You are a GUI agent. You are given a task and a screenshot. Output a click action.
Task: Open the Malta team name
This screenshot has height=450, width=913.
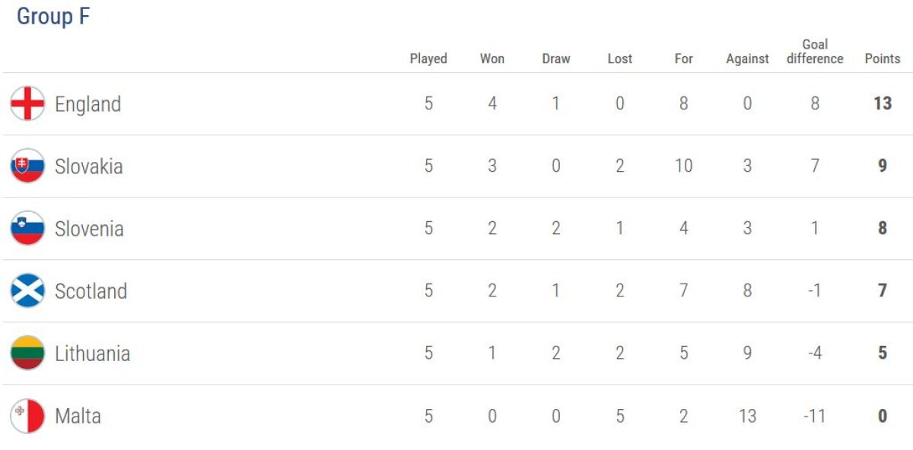click(x=78, y=416)
